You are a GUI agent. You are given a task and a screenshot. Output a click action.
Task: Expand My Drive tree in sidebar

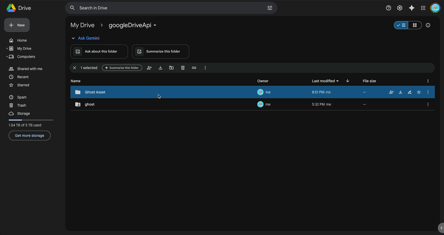click(7, 48)
